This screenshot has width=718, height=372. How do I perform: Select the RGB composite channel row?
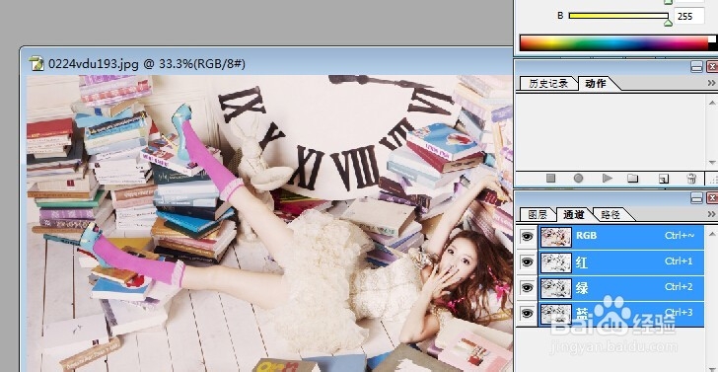(621, 237)
